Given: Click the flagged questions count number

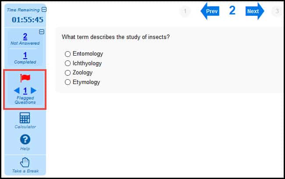Looking at the screenshot, I should pos(25,91).
